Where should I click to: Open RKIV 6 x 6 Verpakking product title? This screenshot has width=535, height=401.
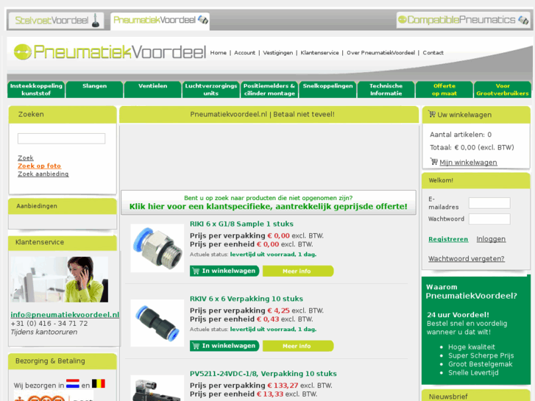click(x=247, y=299)
